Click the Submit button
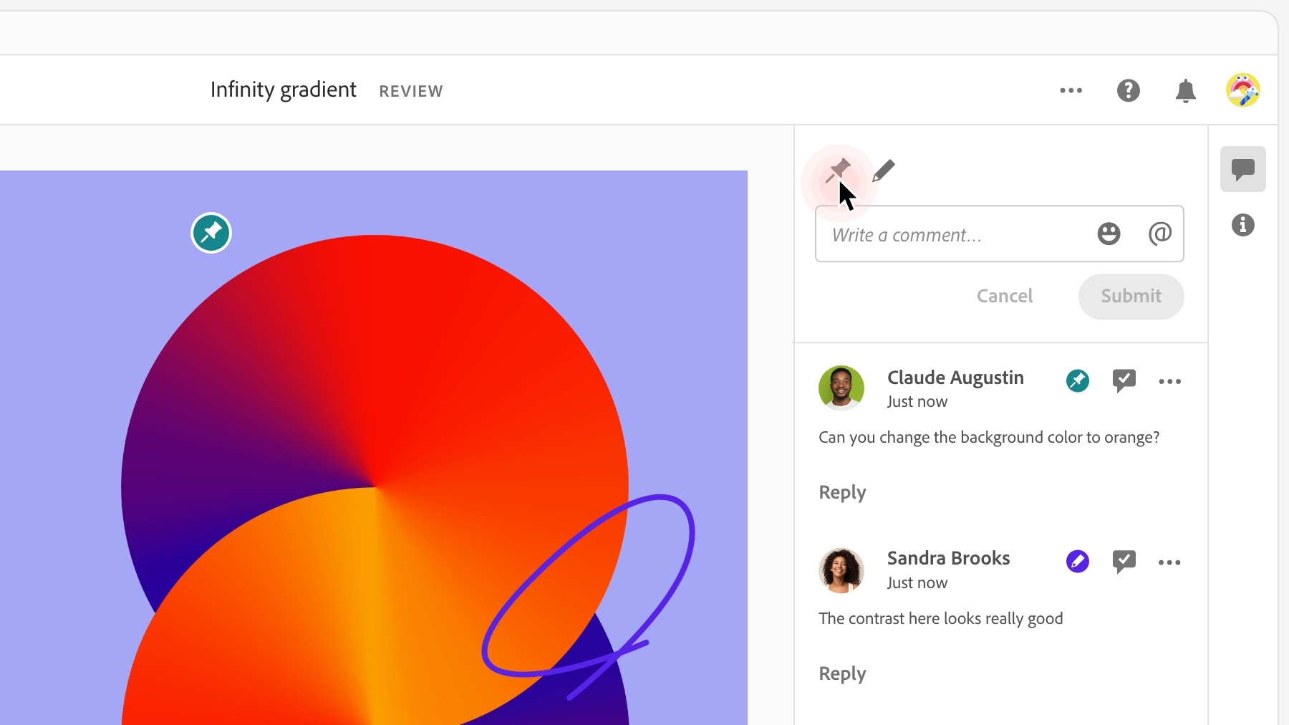Screen dimensions: 1289x725 tap(1131, 297)
